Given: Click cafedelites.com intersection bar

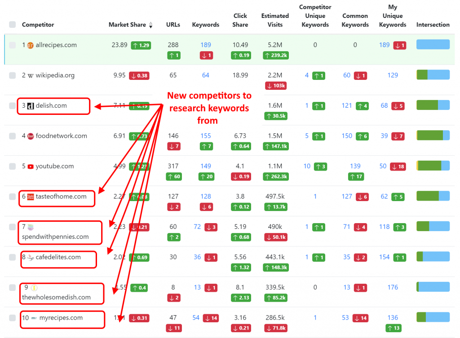Looking at the screenshot, I should (x=433, y=256).
